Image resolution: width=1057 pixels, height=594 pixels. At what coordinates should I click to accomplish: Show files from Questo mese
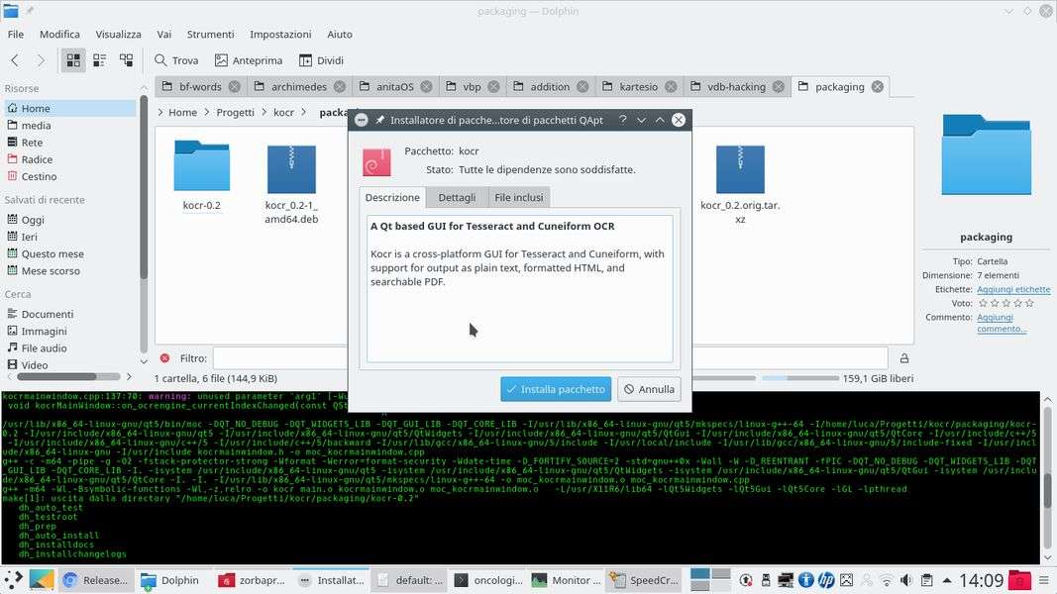(x=70, y=253)
